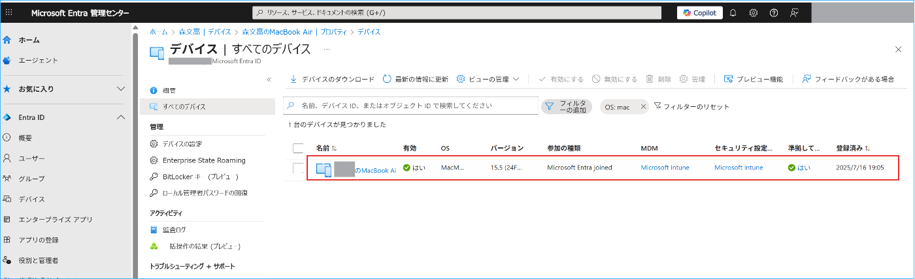Click the device name search field

point(410,106)
